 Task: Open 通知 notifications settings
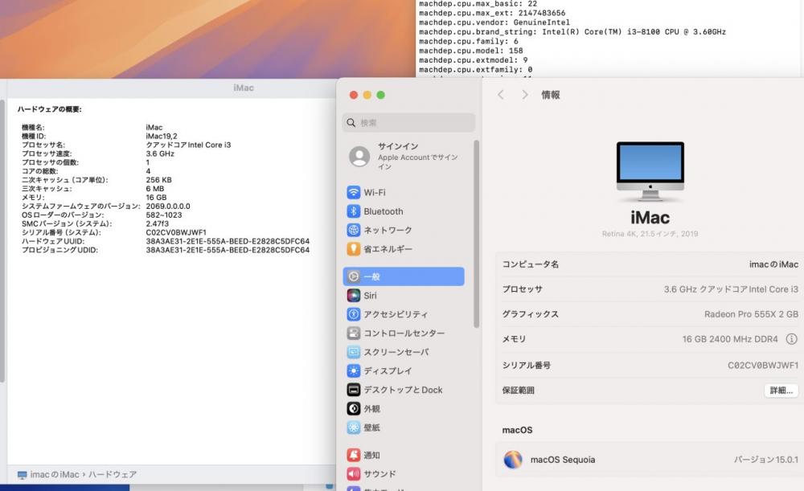pos(371,455)
